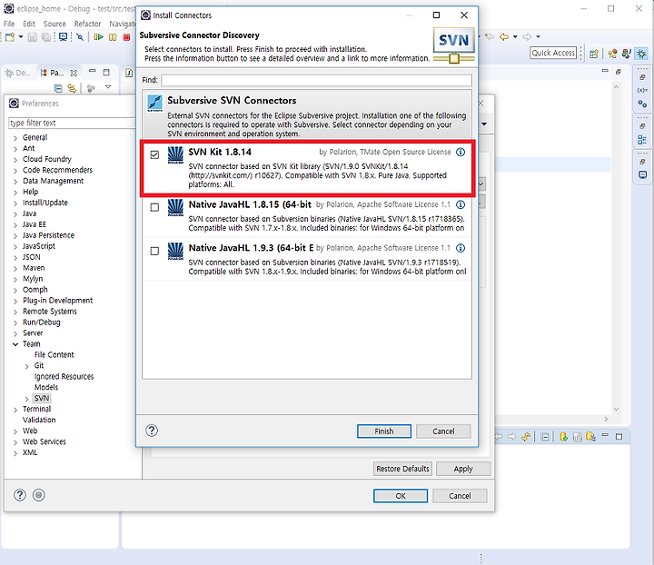The height and width of the screenshot is (565, 654).
Task: Open info for Native JavaHL 1.8.15 connector
Action: 461,204
